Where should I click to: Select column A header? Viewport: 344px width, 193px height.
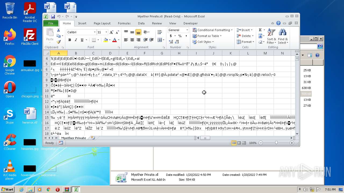click(x=59, y=53)
